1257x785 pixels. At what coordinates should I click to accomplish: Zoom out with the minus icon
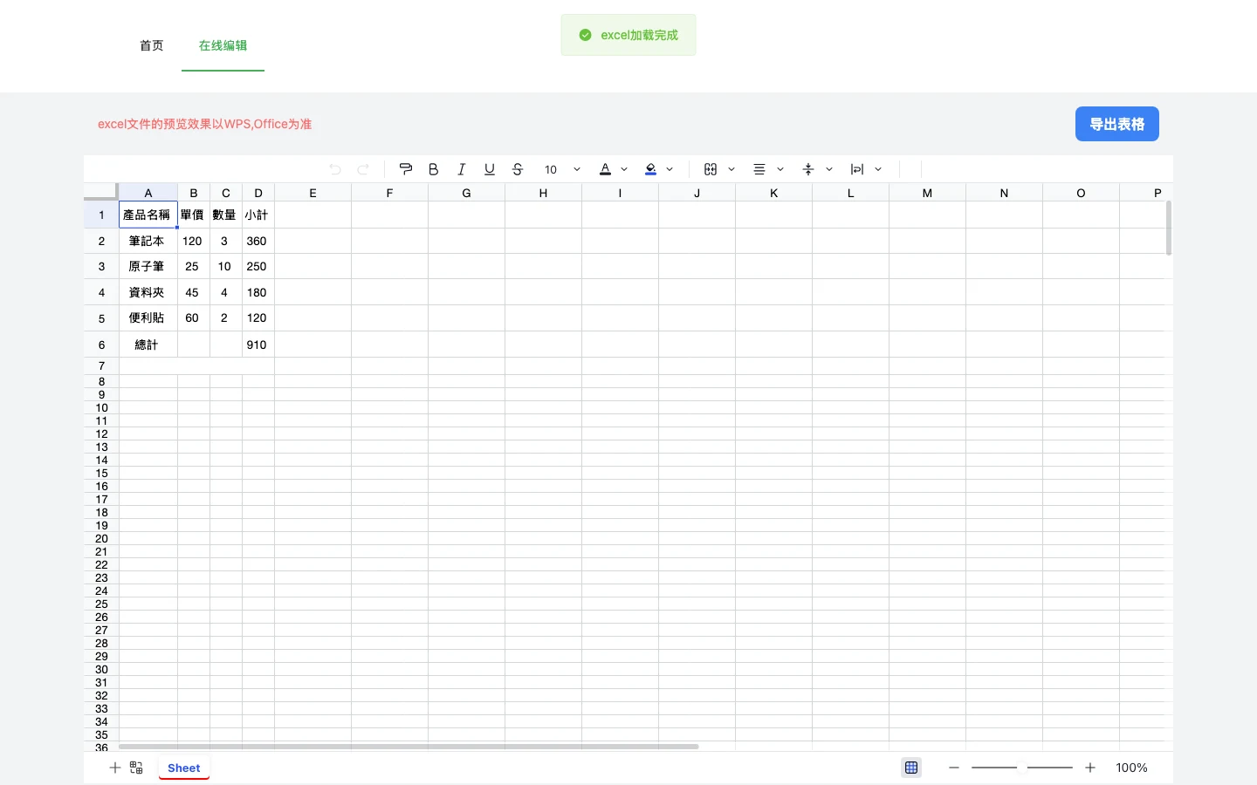point(954,768)
